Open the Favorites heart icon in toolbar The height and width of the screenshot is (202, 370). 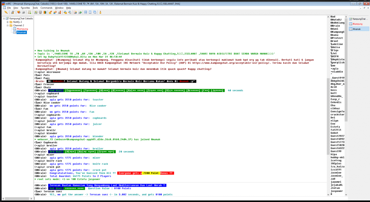coord(19,12)
